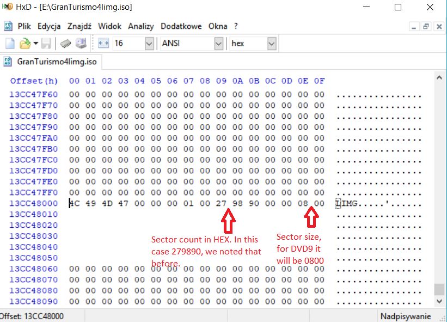The width and height of the screenshot is (447, 322).
Task: Click byte 01 in row 13CC48000
Action: pos(189,203)
